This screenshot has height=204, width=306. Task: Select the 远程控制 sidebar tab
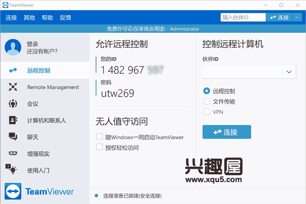45,70
